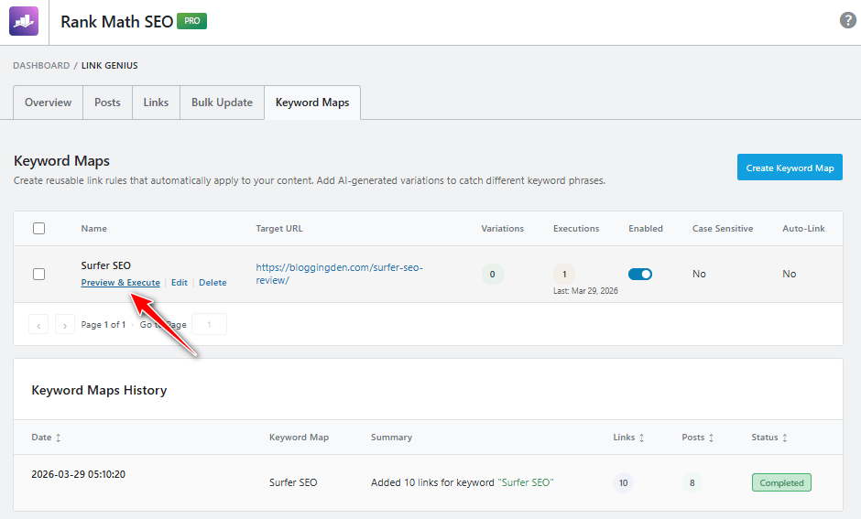Image resolution: width=861 pixels, height=519 pixels.
Task: Open the Links tab
Action: (156, 103)
